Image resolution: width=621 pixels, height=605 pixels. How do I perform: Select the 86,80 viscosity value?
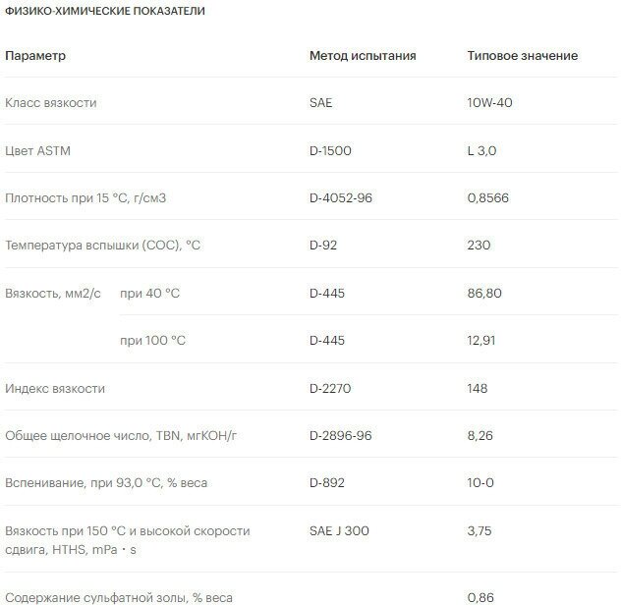pos(485,294)
